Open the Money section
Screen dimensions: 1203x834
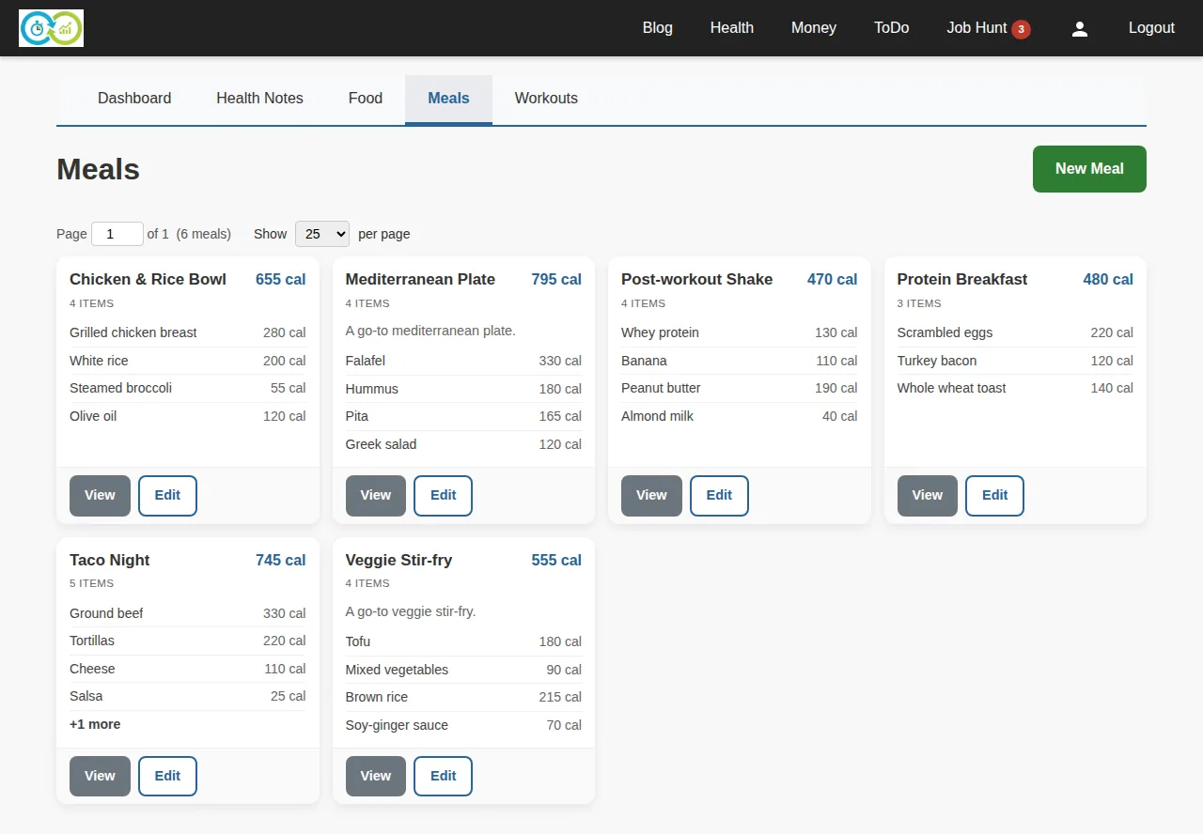(x=814, y=28)
